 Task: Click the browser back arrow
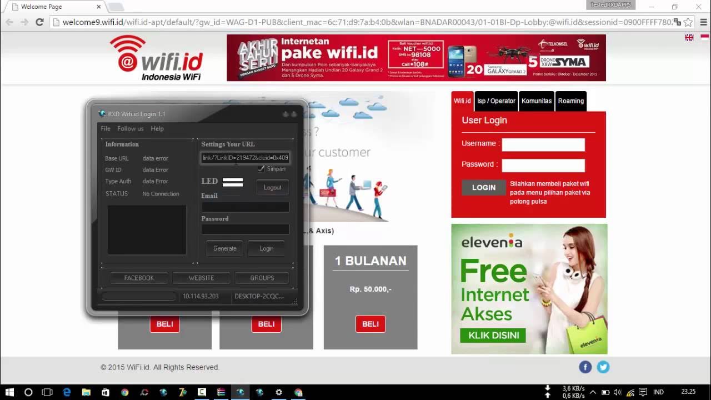pos(9,22)
